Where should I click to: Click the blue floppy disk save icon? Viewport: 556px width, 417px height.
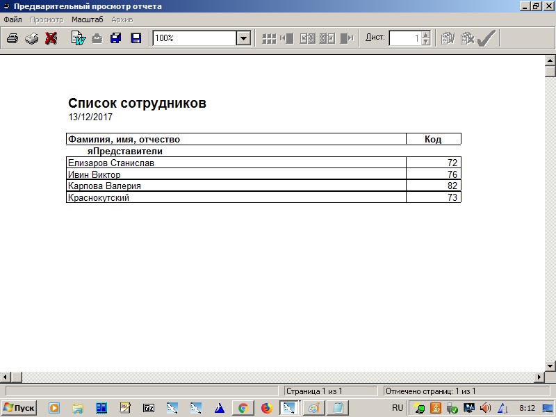point(136,38)
